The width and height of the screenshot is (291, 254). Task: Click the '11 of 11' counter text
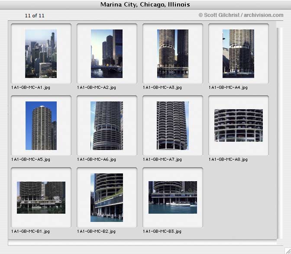35,16
